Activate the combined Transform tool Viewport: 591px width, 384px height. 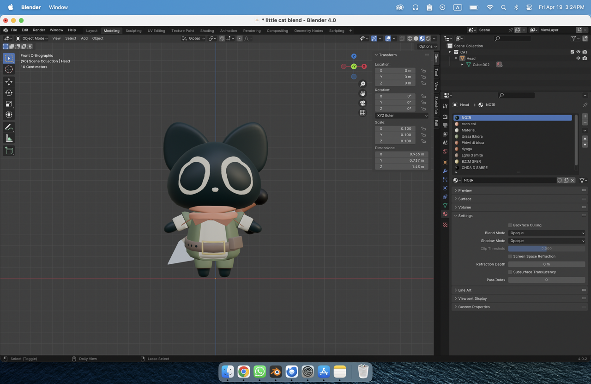click(9, 115)
